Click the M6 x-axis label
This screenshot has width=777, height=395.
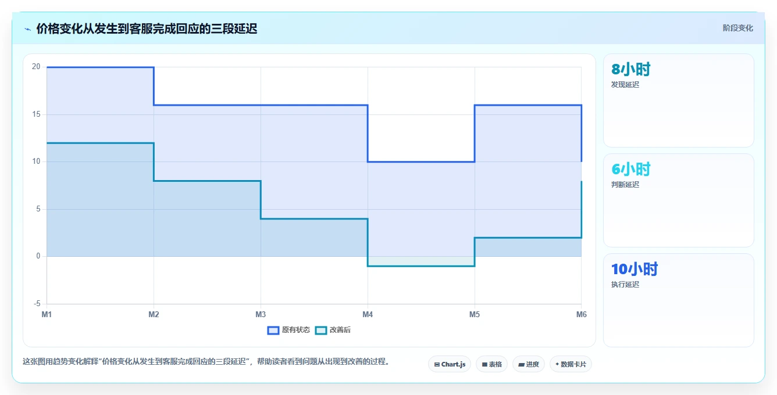pos(581,314)
